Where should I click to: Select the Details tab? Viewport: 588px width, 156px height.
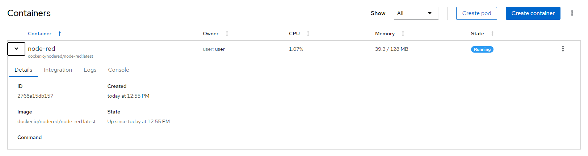[24, 70]
